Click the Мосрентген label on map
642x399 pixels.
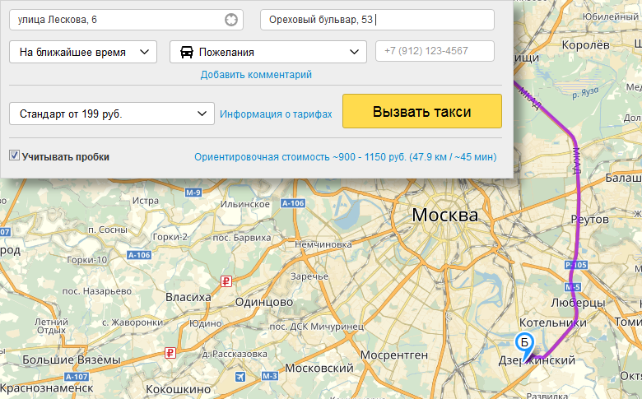(394, 355)
